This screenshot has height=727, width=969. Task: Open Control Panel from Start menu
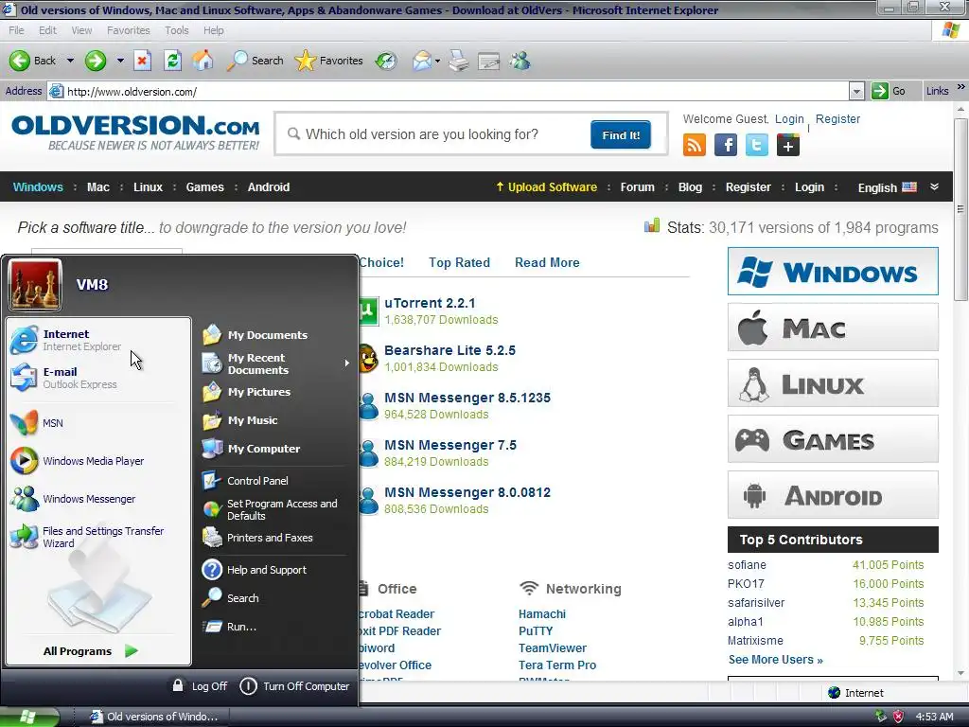[x=275, y=480]
